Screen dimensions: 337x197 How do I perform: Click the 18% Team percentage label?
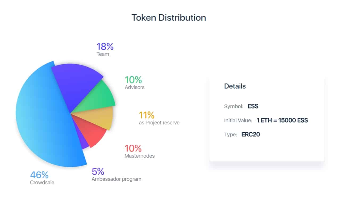[105, 47]
